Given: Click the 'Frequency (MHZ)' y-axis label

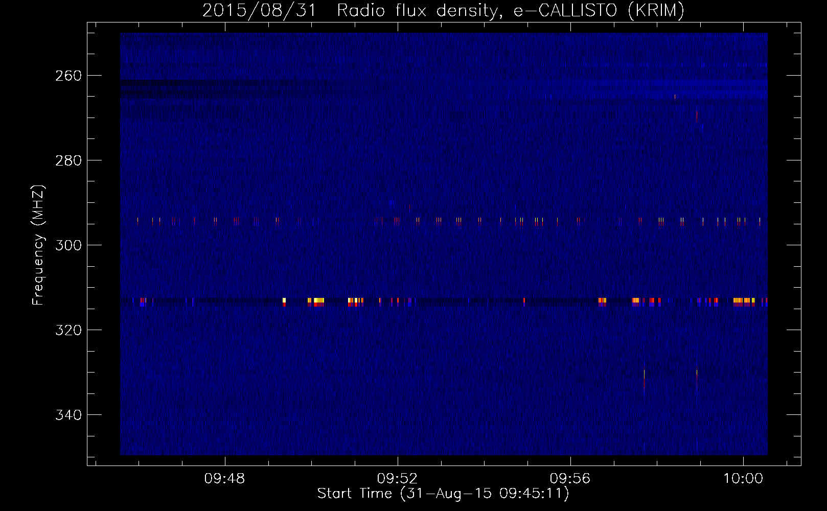Looking at the screenshot, I should pos(38,245).
